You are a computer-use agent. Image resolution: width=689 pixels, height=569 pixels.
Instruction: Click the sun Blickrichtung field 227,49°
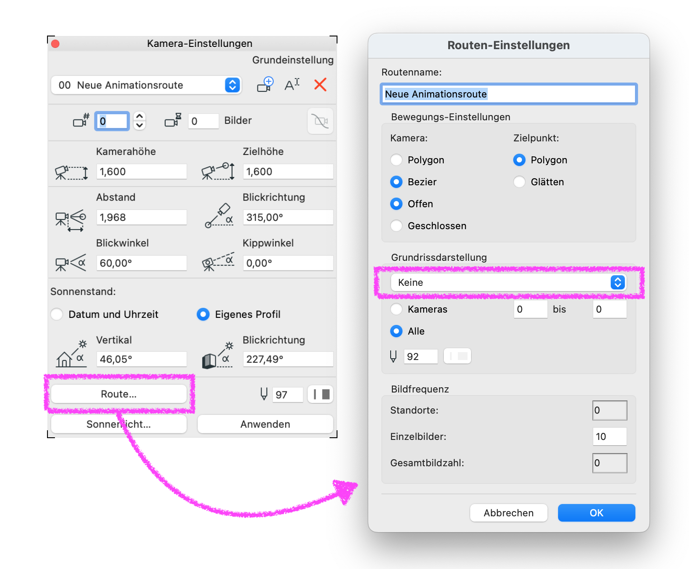[x=288, y=359]
